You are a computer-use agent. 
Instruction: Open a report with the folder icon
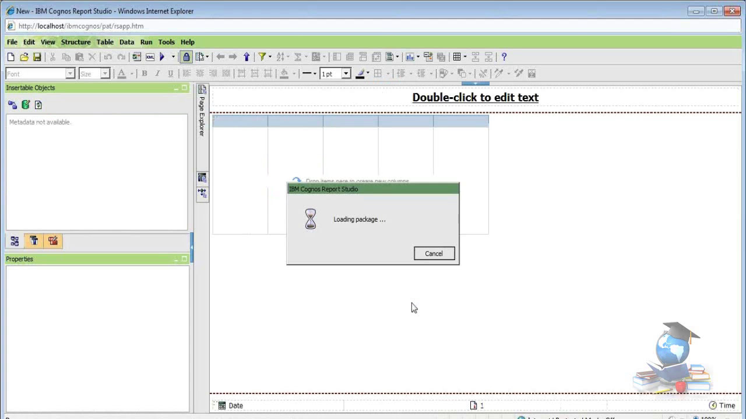click(24, 57)
